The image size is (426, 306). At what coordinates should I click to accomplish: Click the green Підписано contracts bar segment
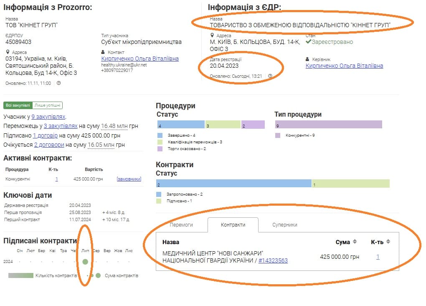(x=350, y=184)
